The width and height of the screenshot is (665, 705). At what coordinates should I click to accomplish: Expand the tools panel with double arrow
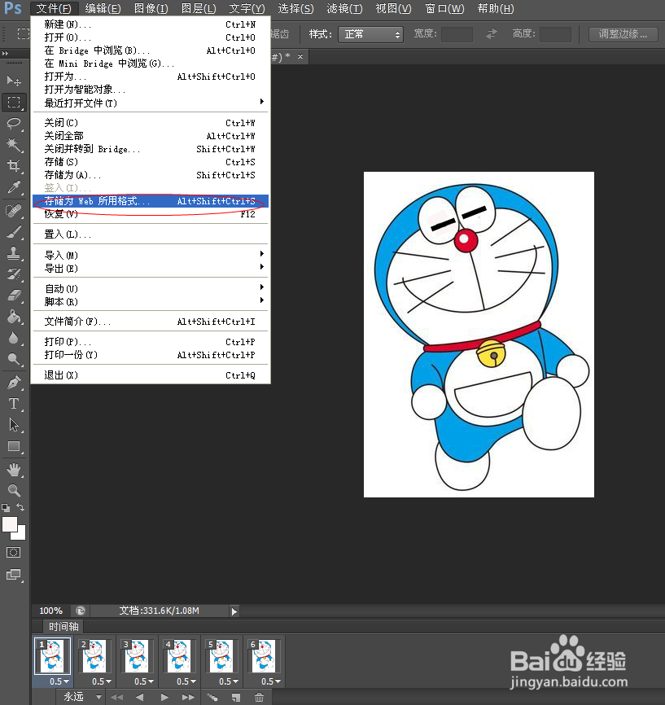tap(6, 54)
